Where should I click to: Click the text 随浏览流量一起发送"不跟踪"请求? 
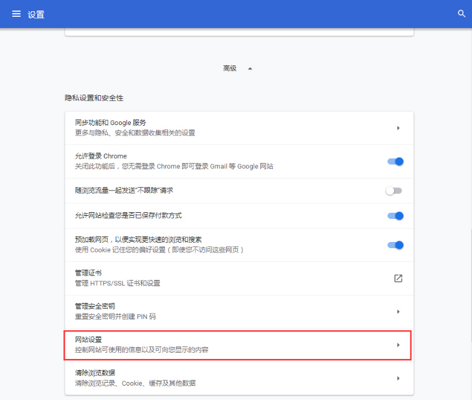click(124, 191)
